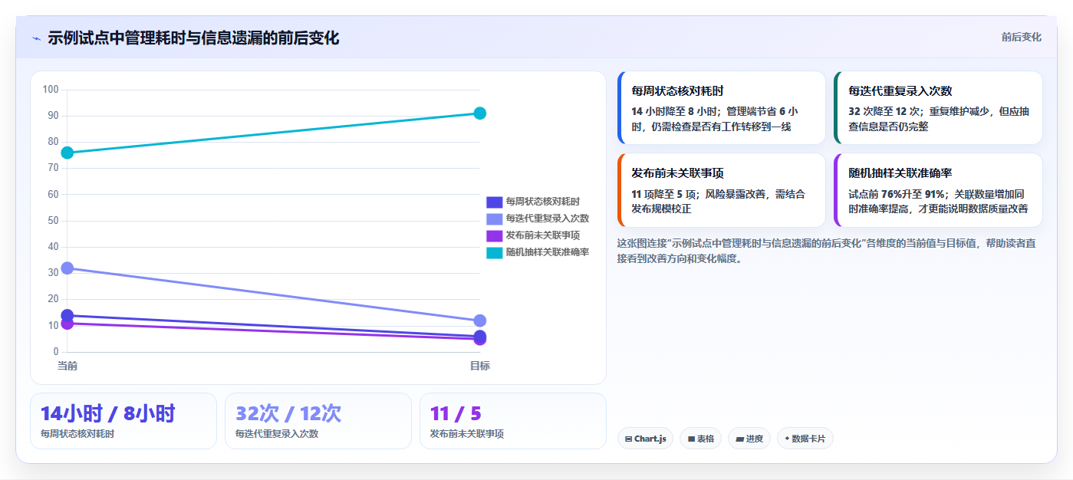Click the 前后变化 badge in header
Viewport: 1073px width, 480px height.
pyautogui.click(x=1021, y=37)
